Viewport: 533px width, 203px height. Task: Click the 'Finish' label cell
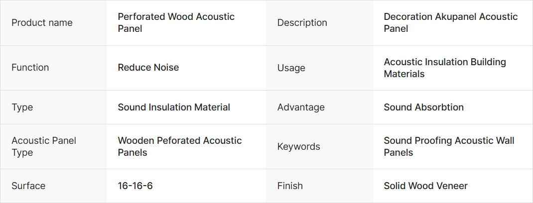coord(290,186)
